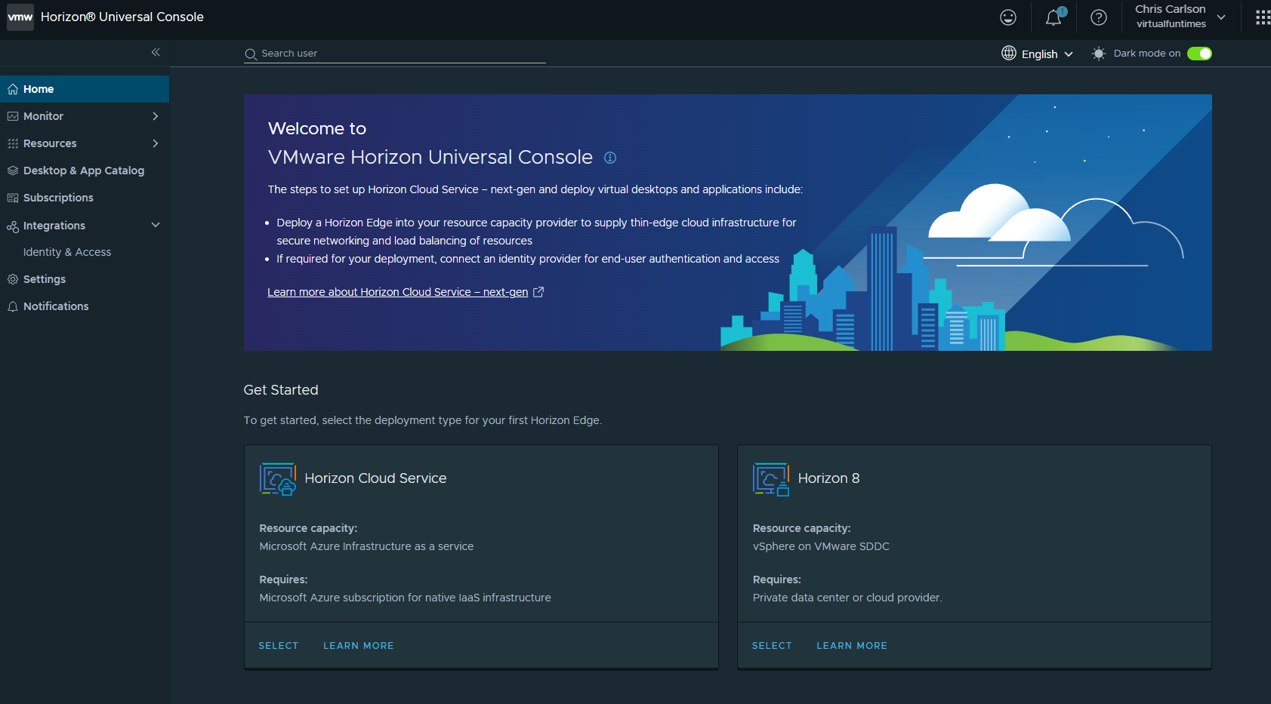
Task: Click LEARN MORE on Horizon 8 card
Action: pos(852,646)
